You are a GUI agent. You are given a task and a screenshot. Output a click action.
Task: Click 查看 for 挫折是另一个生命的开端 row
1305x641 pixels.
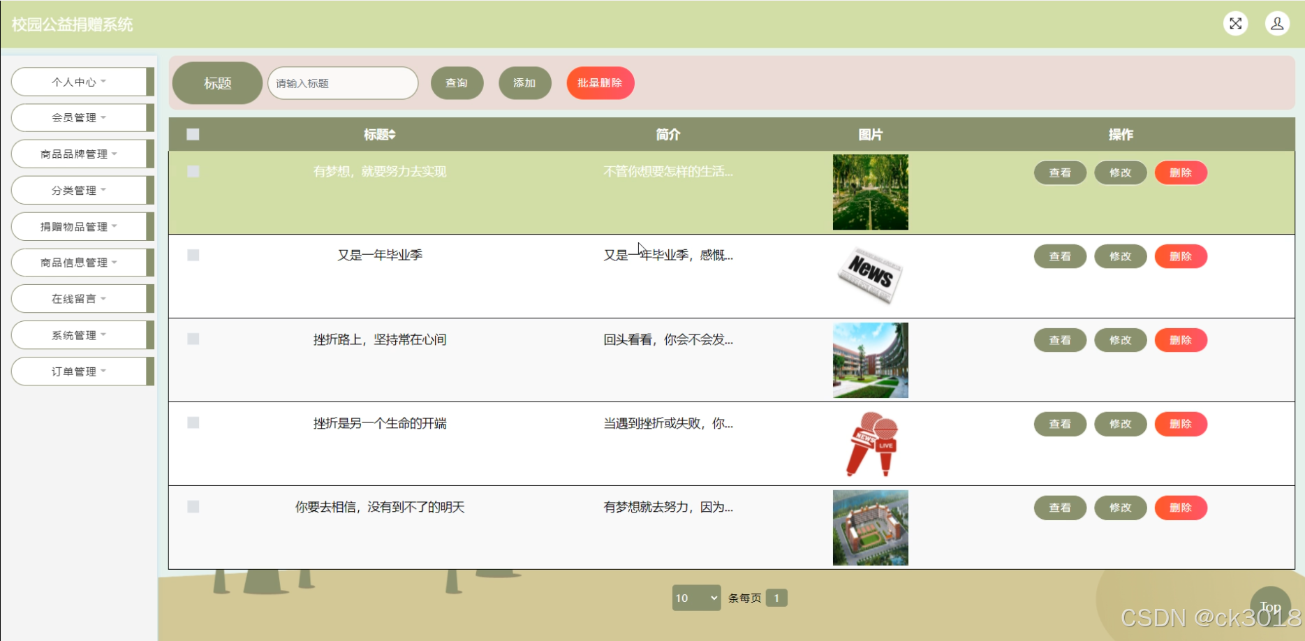click(x=1060, y=424)
